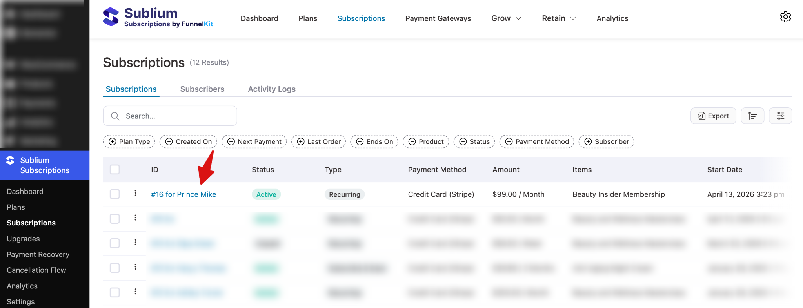
Task: Open Payment Recovery in the sidebar
Action: [x=38, y=254]
